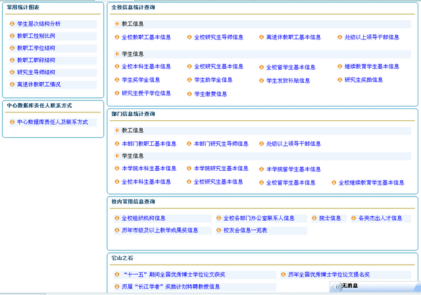Click the 学生信息 header under 全校信息统计查询
Viewport: 421px width, 295px height.
[x=133, y=54]
